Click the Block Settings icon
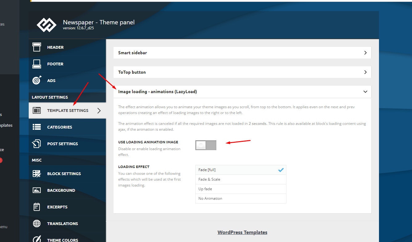 point(37,174)
